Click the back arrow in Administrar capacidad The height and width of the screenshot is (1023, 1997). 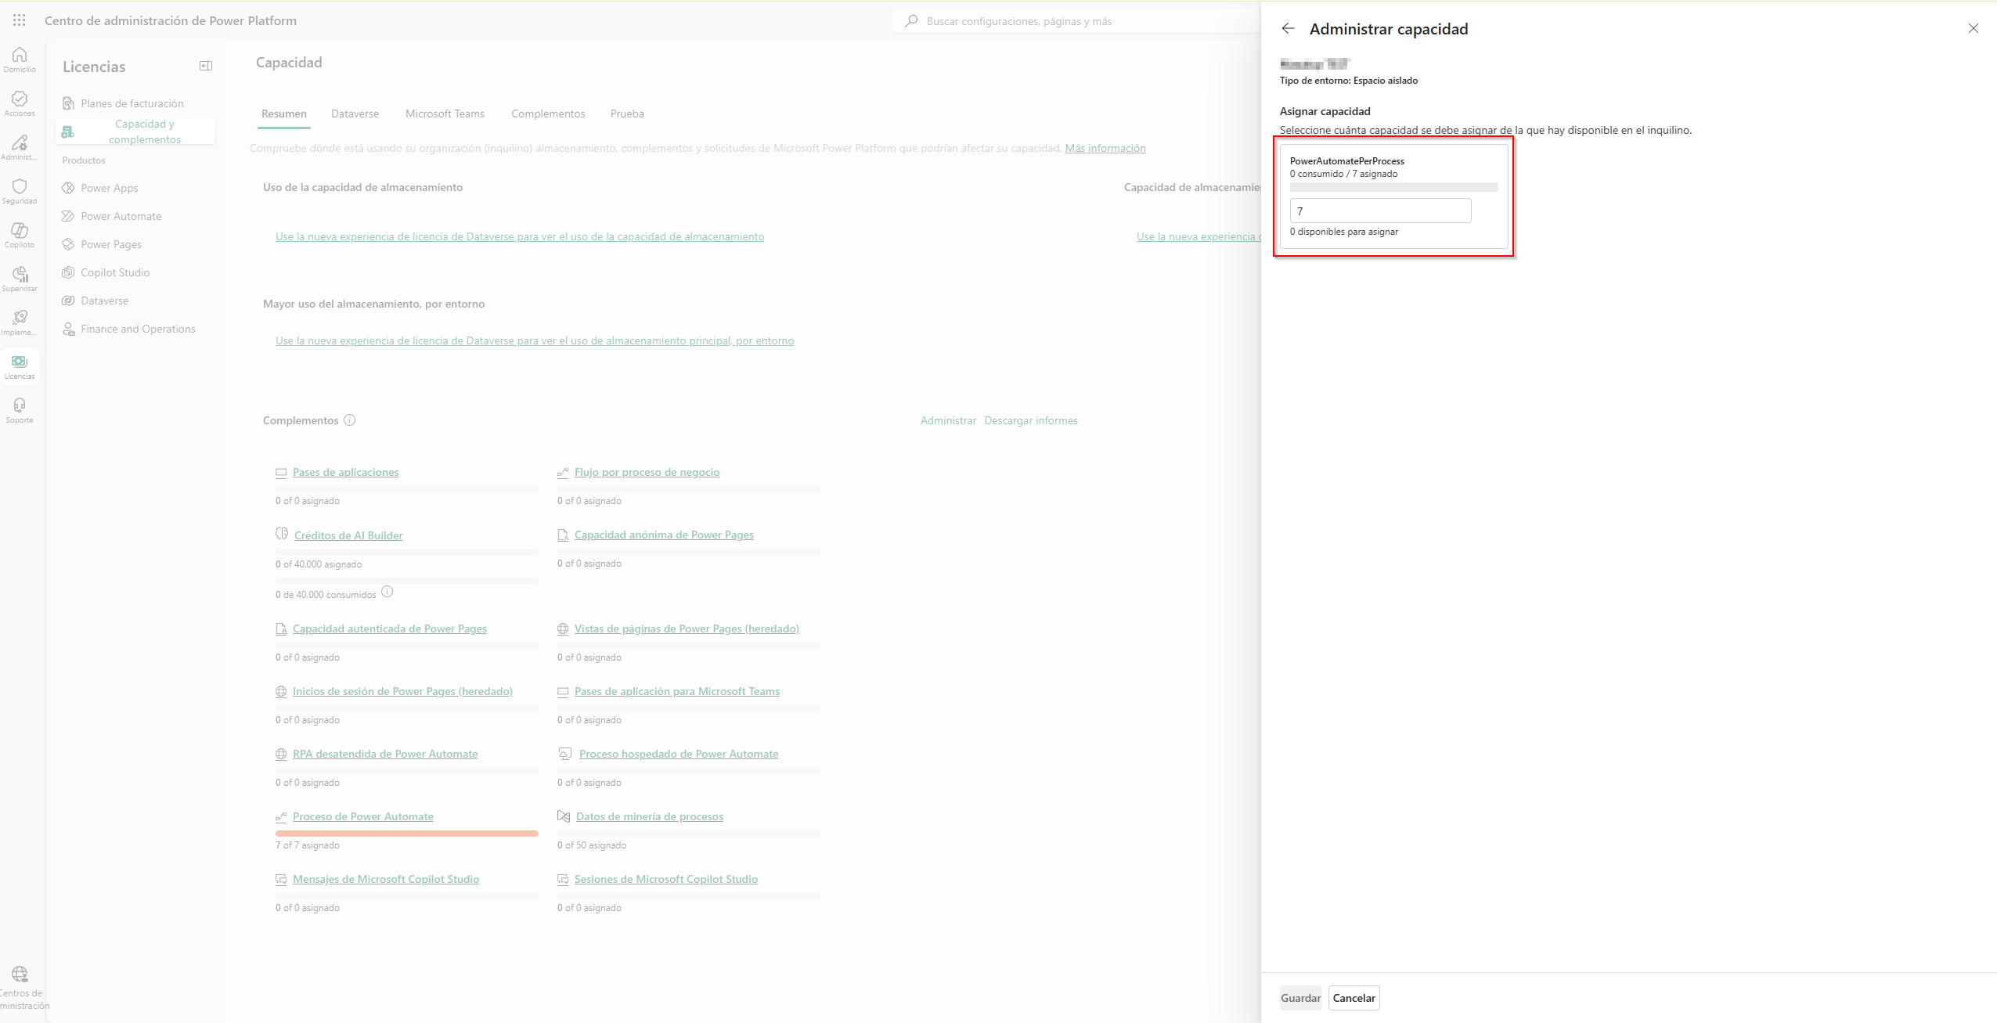point(1288,29)
